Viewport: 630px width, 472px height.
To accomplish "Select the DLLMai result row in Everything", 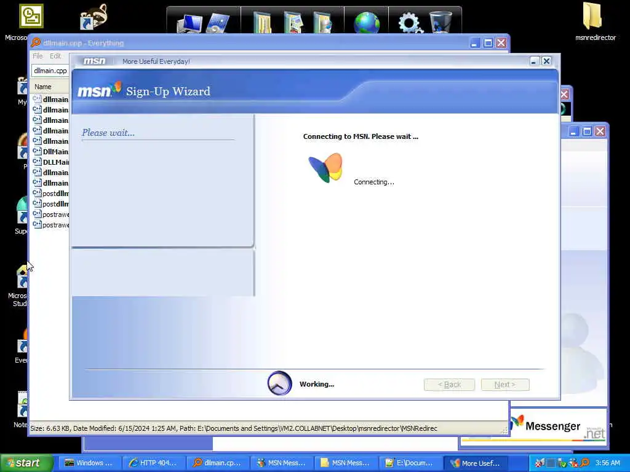I will tap(50, 162).
